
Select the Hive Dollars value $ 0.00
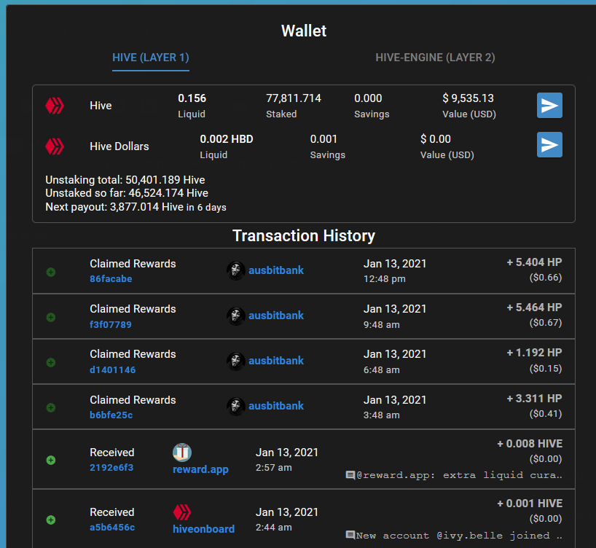(436, 139)
